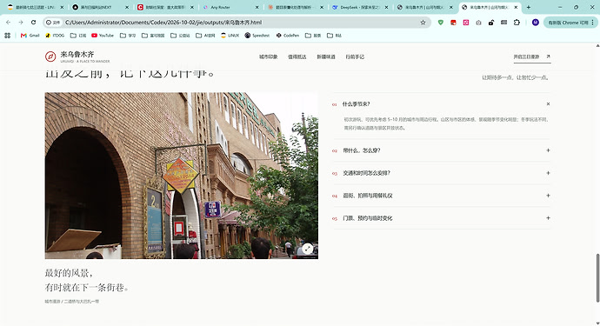Open the LINUX bookmark

tap(230, 35)
